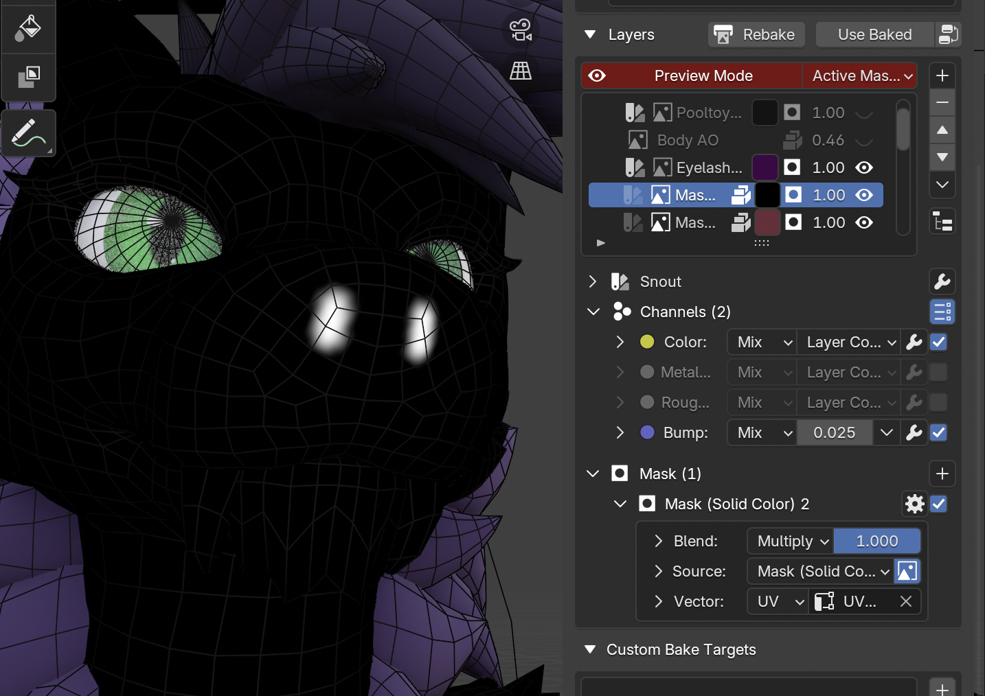Uncheck the Mask Solid Color 2 checkbox

click(x=938, y=504)
